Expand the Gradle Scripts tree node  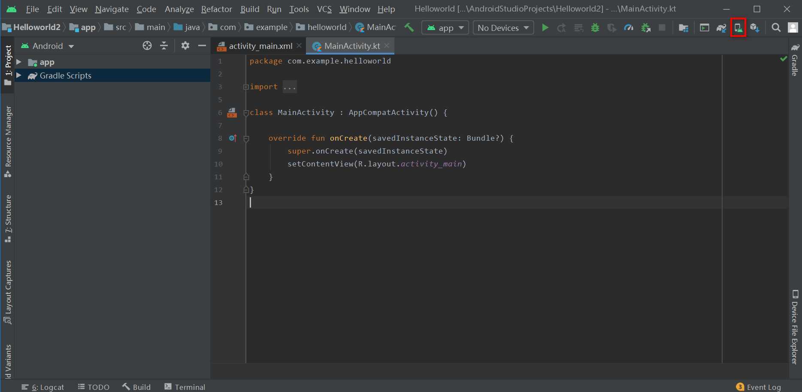pyautogui.click(x=19, y=75)
